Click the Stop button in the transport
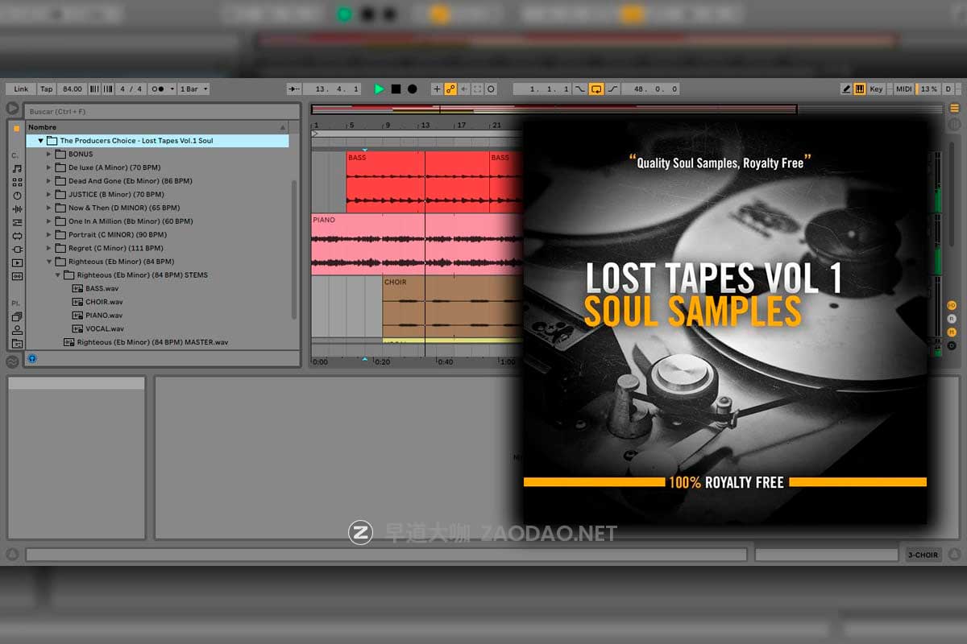Screen dimensions: 967x644 tap(396, 89)
